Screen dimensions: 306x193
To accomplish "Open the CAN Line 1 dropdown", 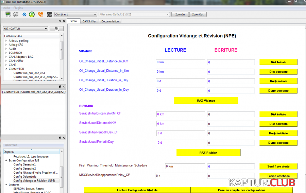I will point(75,14).
